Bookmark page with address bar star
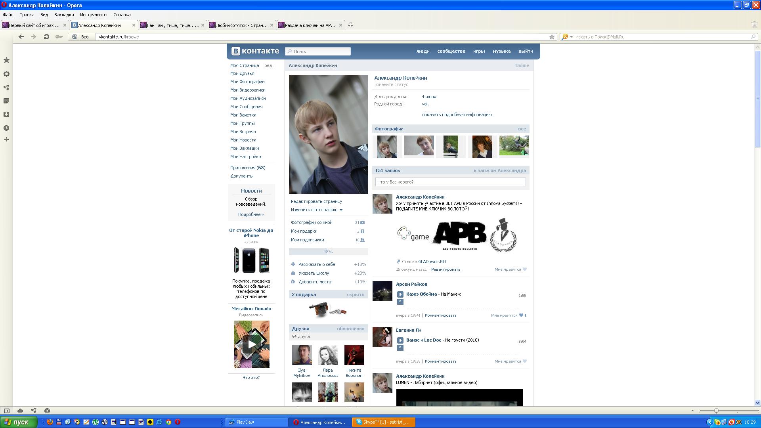The height and width of the screenshot is (428, 761). (552, 37)
